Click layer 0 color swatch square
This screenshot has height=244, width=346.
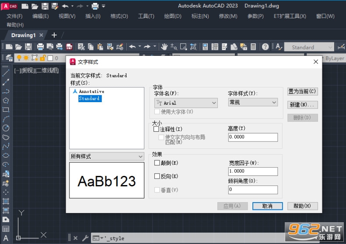coord(51,58)
